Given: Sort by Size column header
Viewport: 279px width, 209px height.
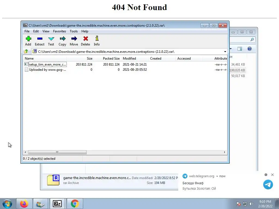Looking at the screenshot, I should [x=80, y=59].
